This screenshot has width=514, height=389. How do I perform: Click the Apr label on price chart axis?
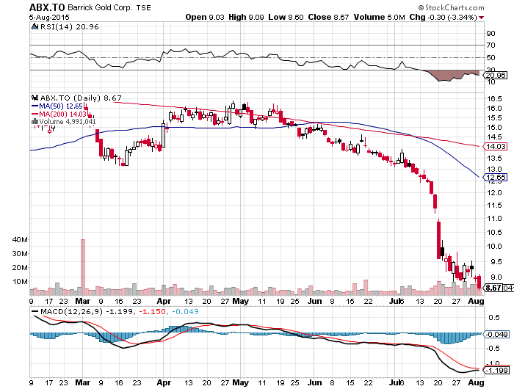click(x=164, y=301)
